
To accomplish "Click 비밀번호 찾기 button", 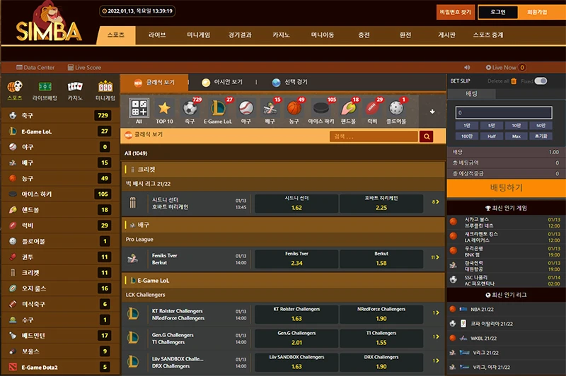I will (455, 12).
